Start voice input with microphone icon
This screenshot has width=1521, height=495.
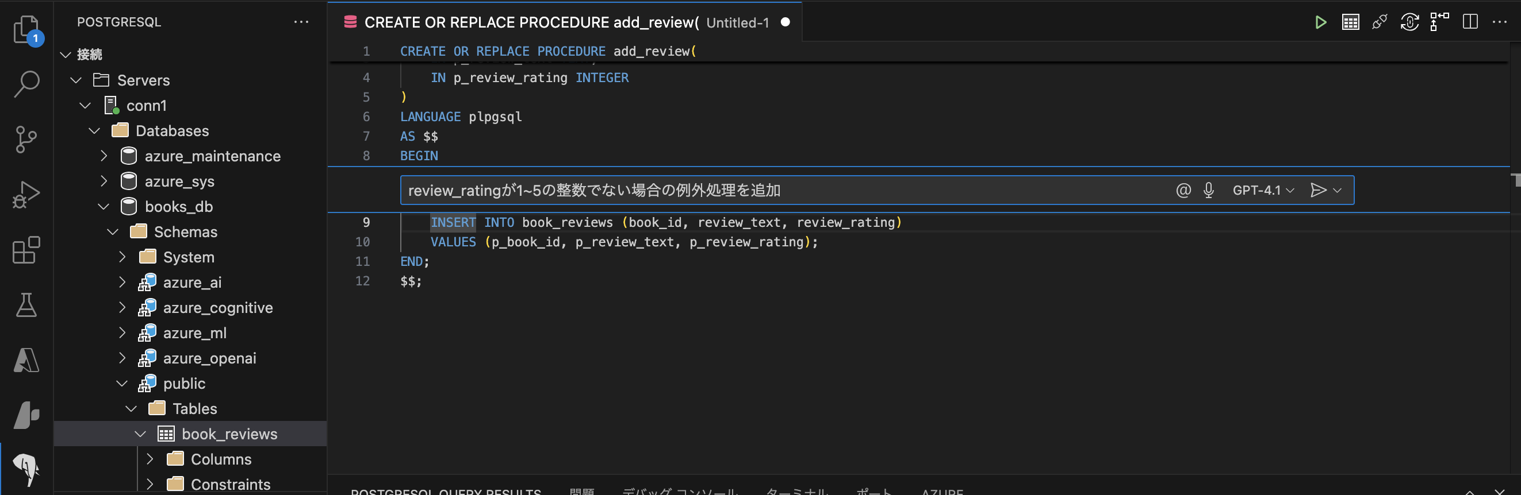pos(1209,190)
